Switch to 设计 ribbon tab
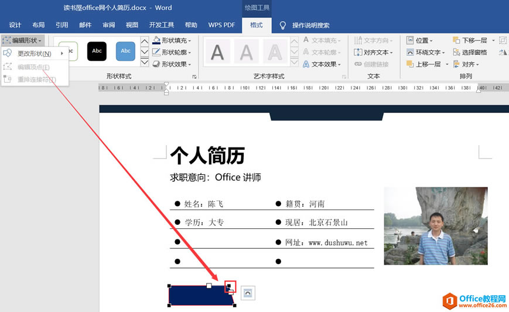509x312 pixels. pyautogui.click(x=15, y=25)
